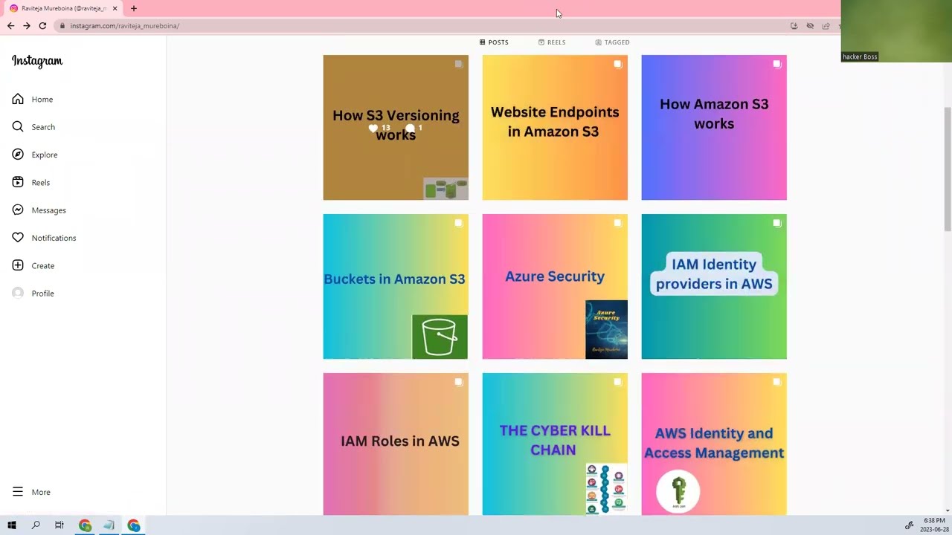Viewport: 952px width, 535px height.
Task: Click carousel icon on How Amazon S3 works post
Action: pos(776,64)
